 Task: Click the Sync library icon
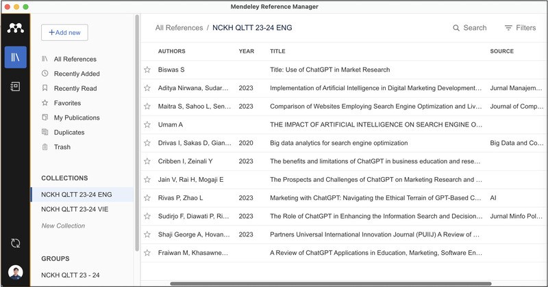(15, 243)
